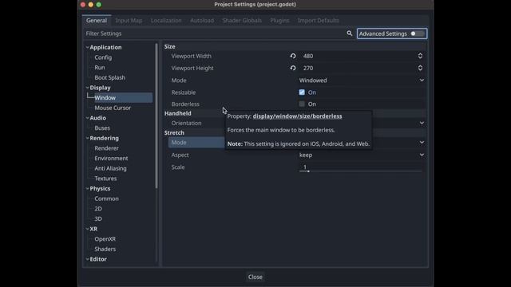Collapse the Audio tree section
511x287 pixels.
click(87, 118)
